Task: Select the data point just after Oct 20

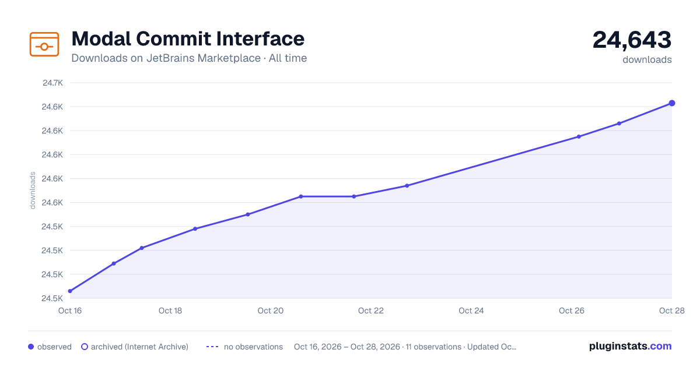Action: [301, 196]
